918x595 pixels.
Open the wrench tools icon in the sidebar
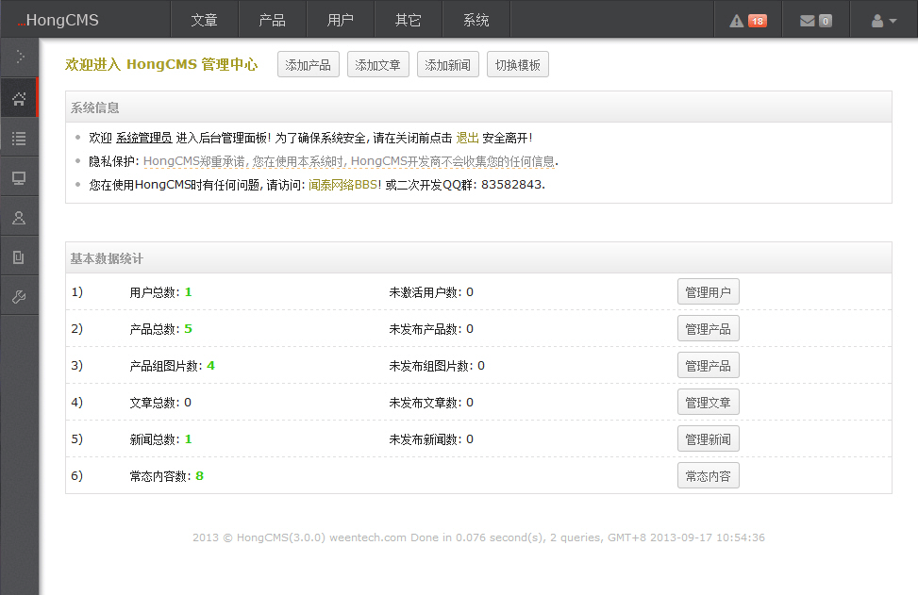click(x=19, y=297)
